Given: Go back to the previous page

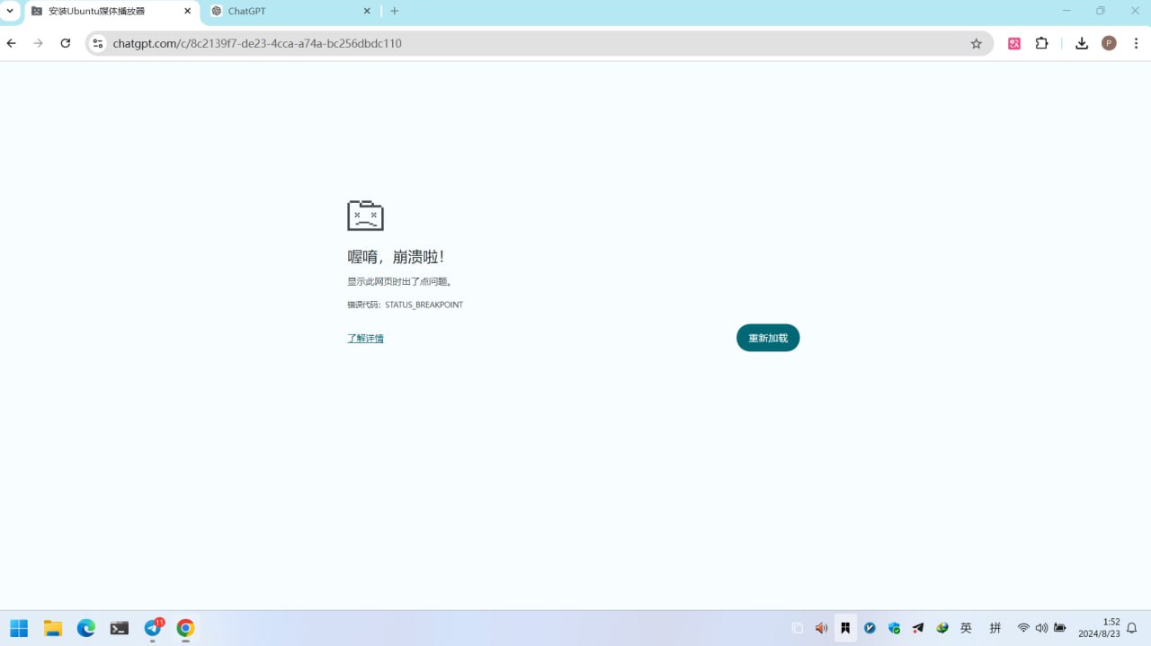Looking at the screenshot, I should point(12,43).
